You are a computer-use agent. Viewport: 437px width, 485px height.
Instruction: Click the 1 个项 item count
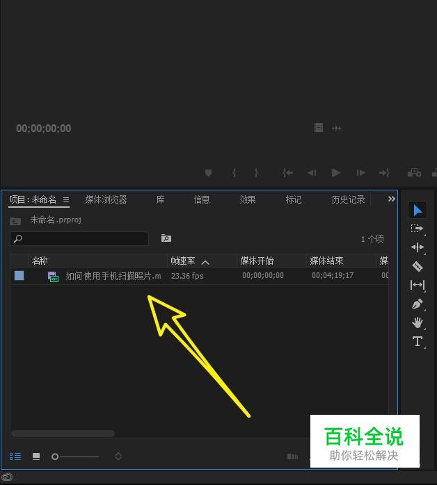click(x=372, y=239)
